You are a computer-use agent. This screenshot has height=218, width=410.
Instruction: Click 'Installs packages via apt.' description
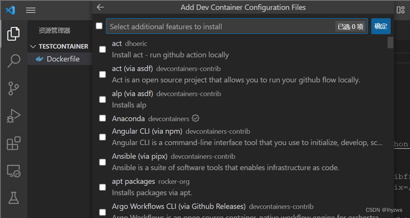pos(152,193)
